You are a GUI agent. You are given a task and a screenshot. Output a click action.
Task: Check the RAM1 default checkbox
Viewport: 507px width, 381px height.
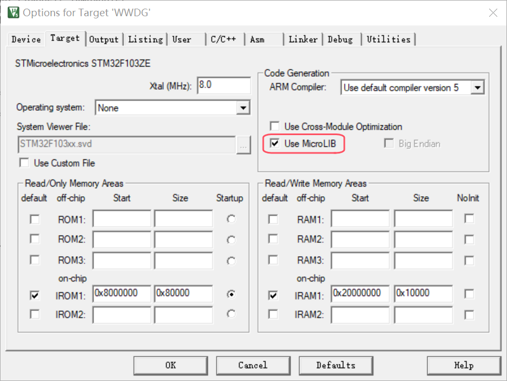coord(273,219)
